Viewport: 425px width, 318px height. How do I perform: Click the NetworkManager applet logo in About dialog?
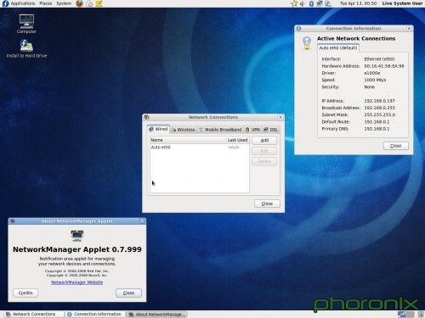[76, 236]
